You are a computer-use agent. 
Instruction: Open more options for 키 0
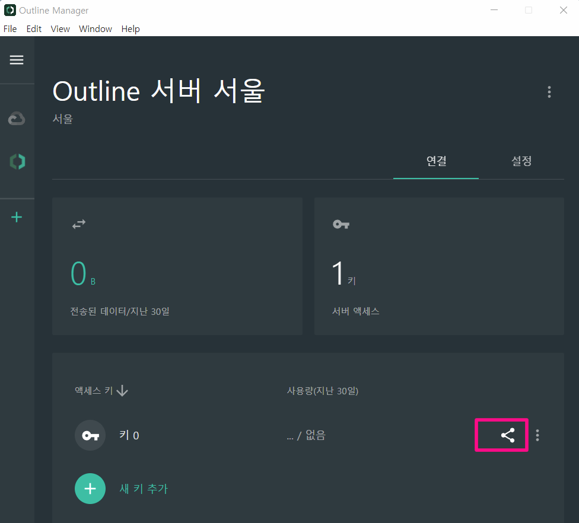tap(537, 435)
